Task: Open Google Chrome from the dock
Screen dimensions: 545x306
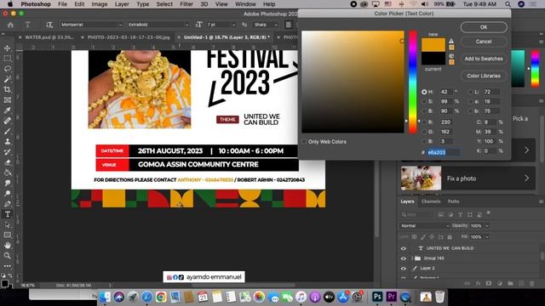Action: coord(161,297)
